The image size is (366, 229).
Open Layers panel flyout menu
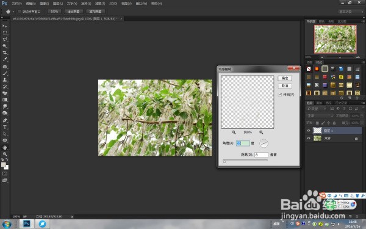[363, 103]
